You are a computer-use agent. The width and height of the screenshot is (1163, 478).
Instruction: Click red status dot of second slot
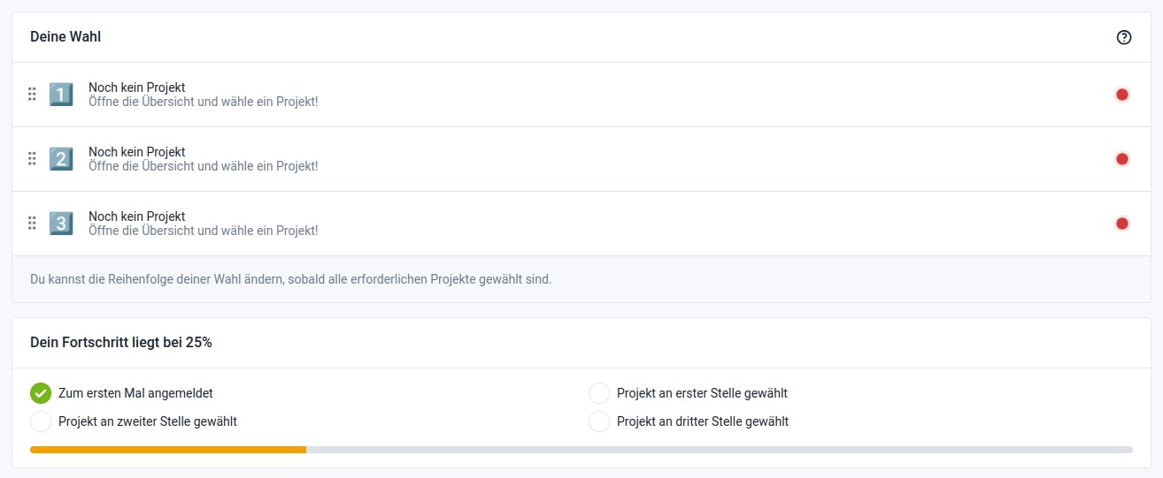click(1122, 159)
